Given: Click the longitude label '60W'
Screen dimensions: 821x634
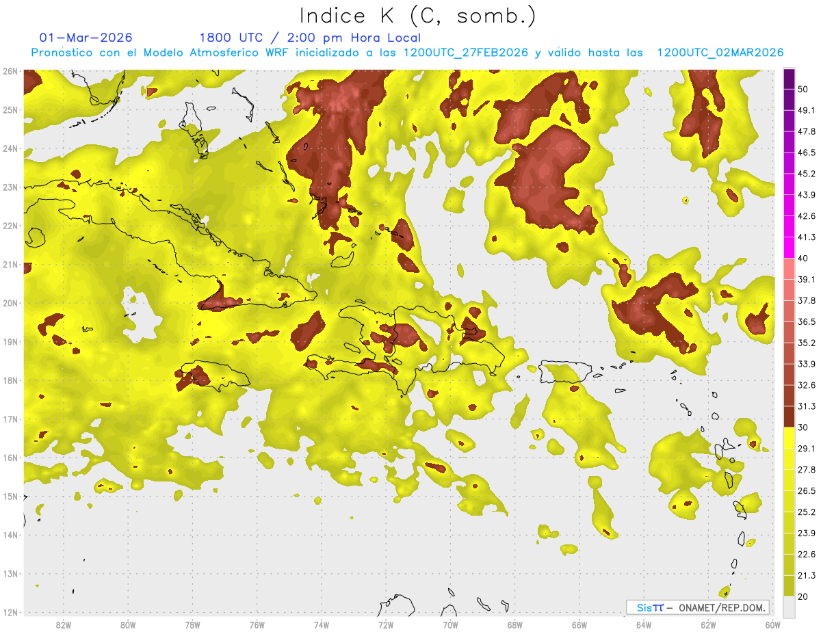Looking at the screenshot, I should [772, 624].
